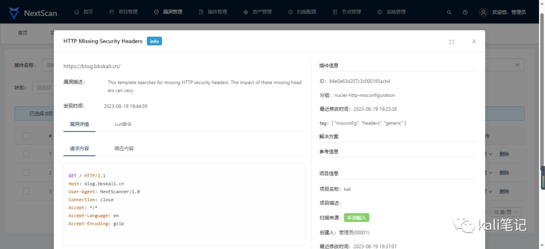
Task: Open 漏洞管理 navigation menu
Action: click(x=168, y=12)
